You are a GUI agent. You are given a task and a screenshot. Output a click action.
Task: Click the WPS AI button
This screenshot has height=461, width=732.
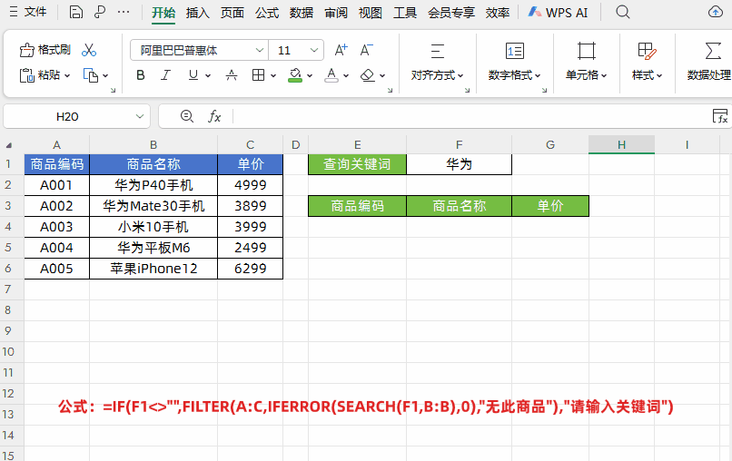coord(559,12)
